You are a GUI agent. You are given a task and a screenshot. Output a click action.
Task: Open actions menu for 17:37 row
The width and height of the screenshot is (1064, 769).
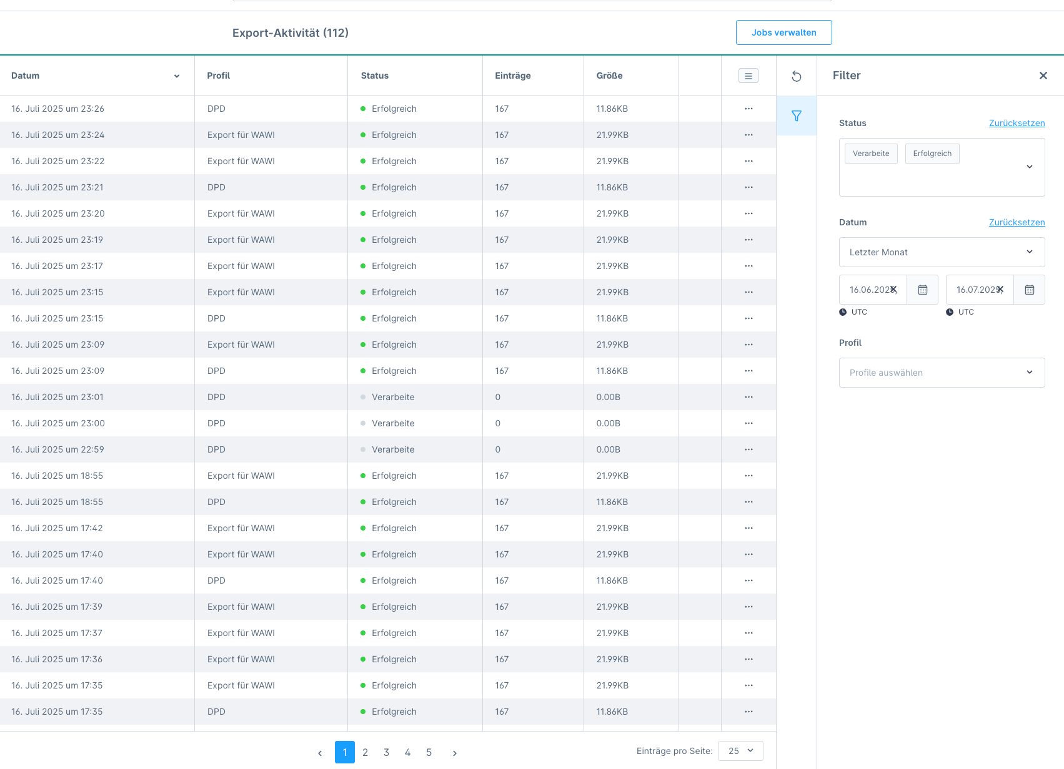748,633
